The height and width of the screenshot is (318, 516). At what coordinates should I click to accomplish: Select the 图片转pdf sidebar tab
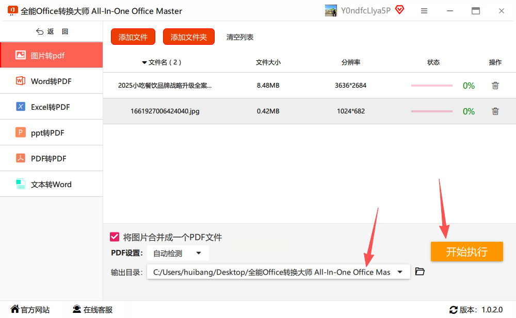51,55
